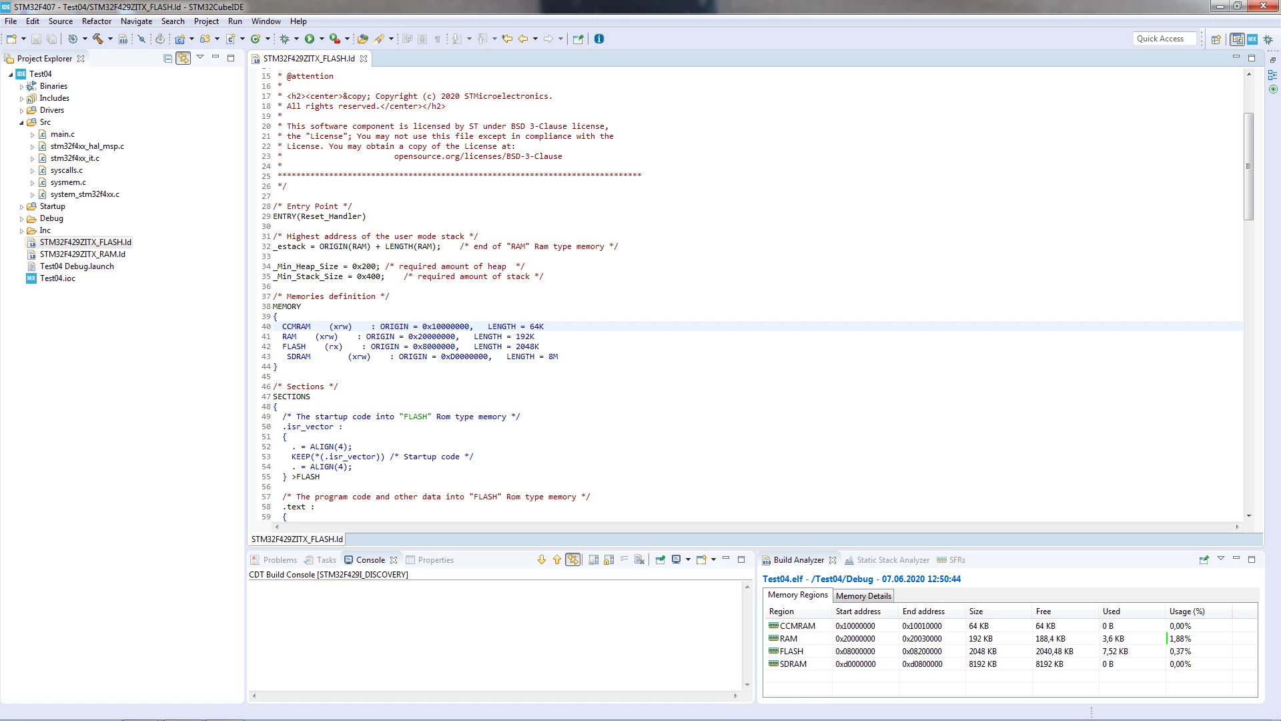Expand the Drivers folder
The width and height of the screenshot is (1281, 721).
21,110
